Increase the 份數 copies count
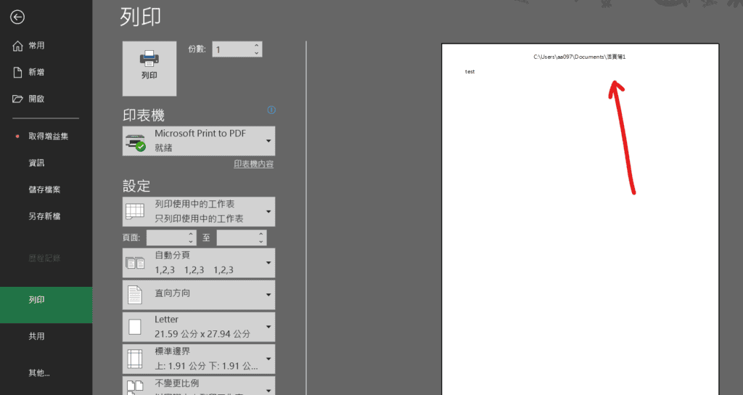The image size is (743, 395). [256, 45]
